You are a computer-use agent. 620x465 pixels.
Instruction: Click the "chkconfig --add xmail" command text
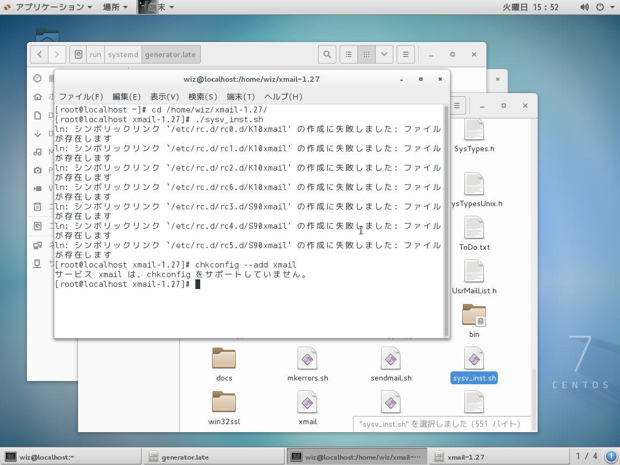(x=245, y=265)
